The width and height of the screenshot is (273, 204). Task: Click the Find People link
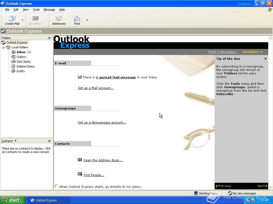tap(94, 175)
